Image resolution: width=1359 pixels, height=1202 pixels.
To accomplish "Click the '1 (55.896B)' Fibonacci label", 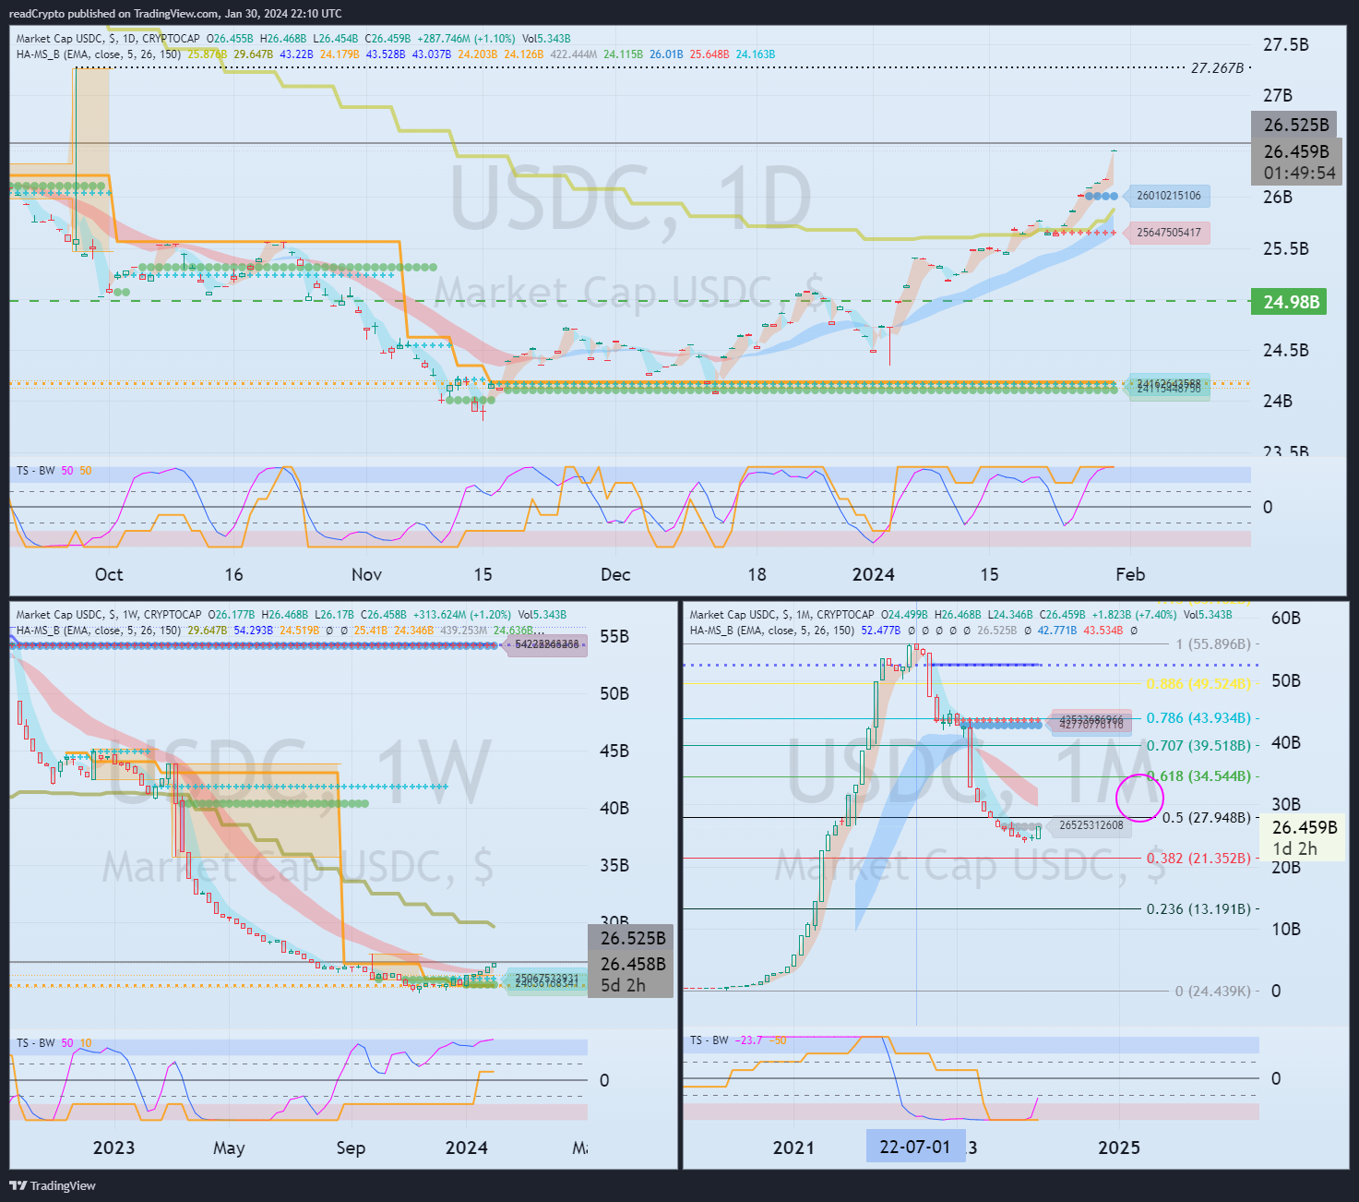I will (1213, 644).
